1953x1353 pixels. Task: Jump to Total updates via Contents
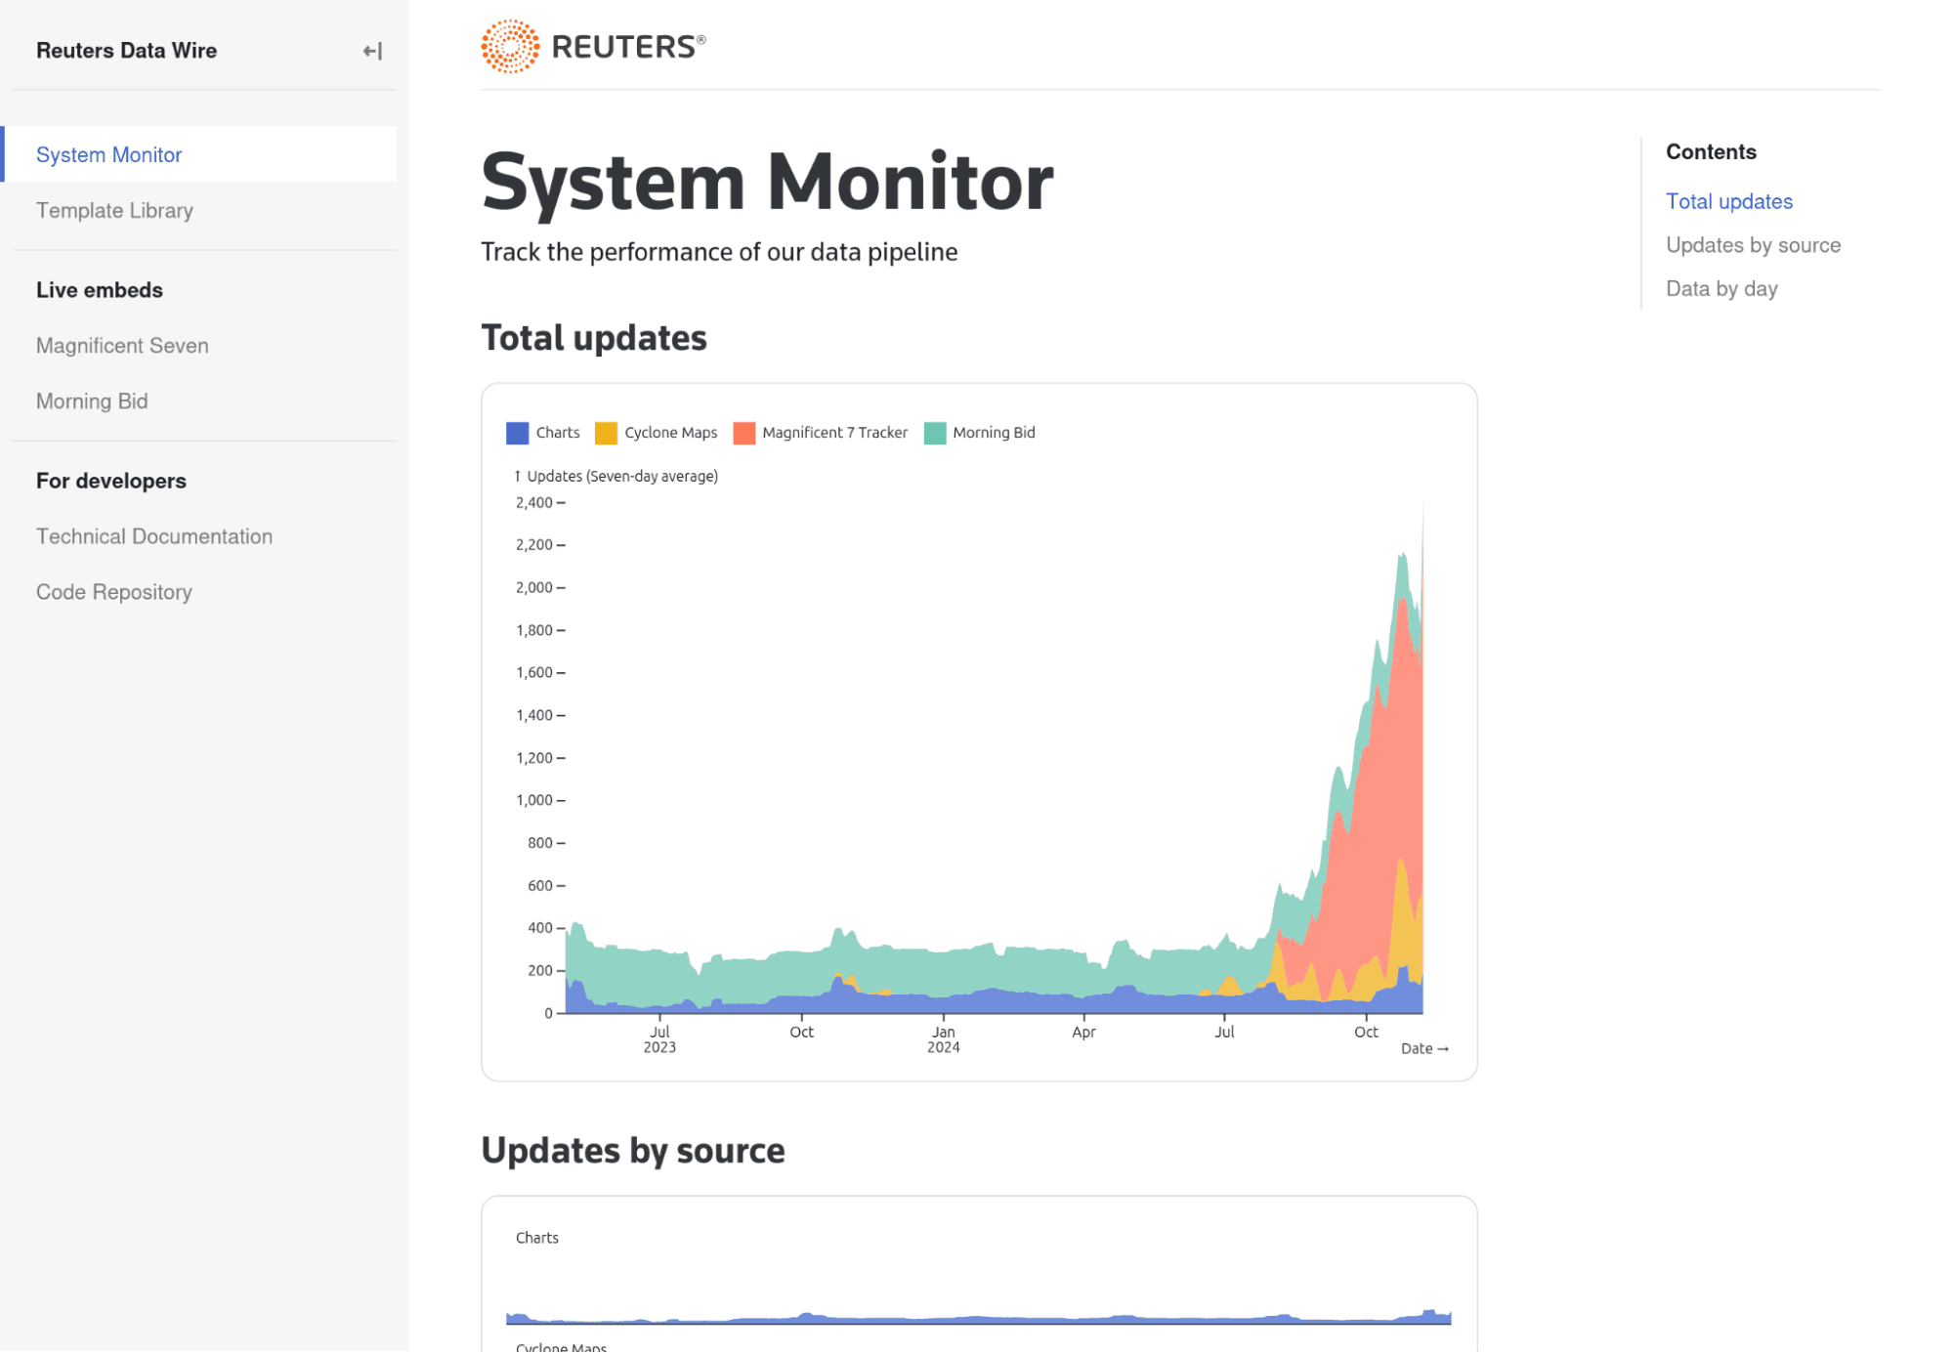pyautogui.click(x=1729, y=201)
